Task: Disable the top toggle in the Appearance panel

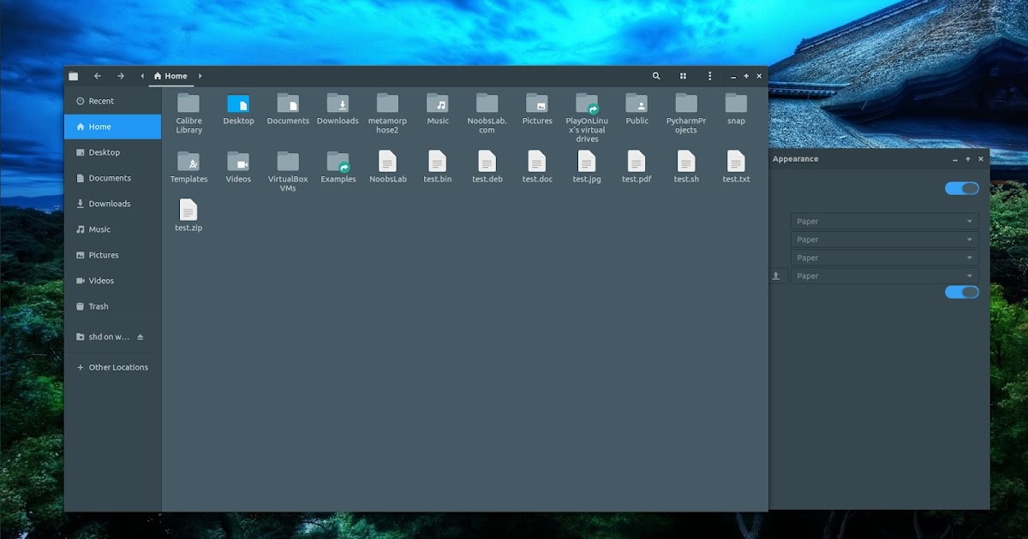Action: pyautogui.click(x=961, y=187)
